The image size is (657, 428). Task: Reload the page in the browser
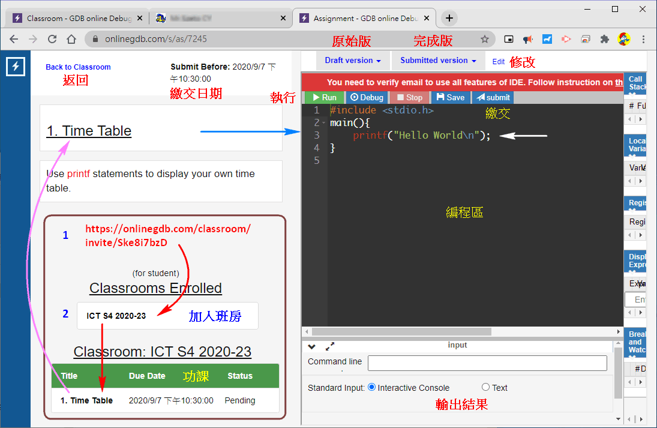point(52,39)
